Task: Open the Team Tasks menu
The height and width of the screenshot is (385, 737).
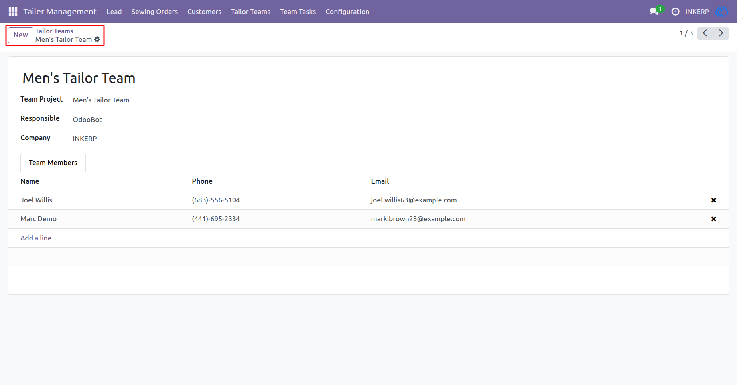Action: point(298,12)
